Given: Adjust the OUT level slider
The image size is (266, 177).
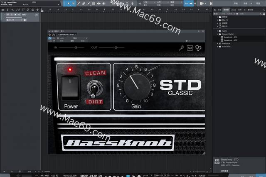Looking at the screenshot, I should pos(111,48).
